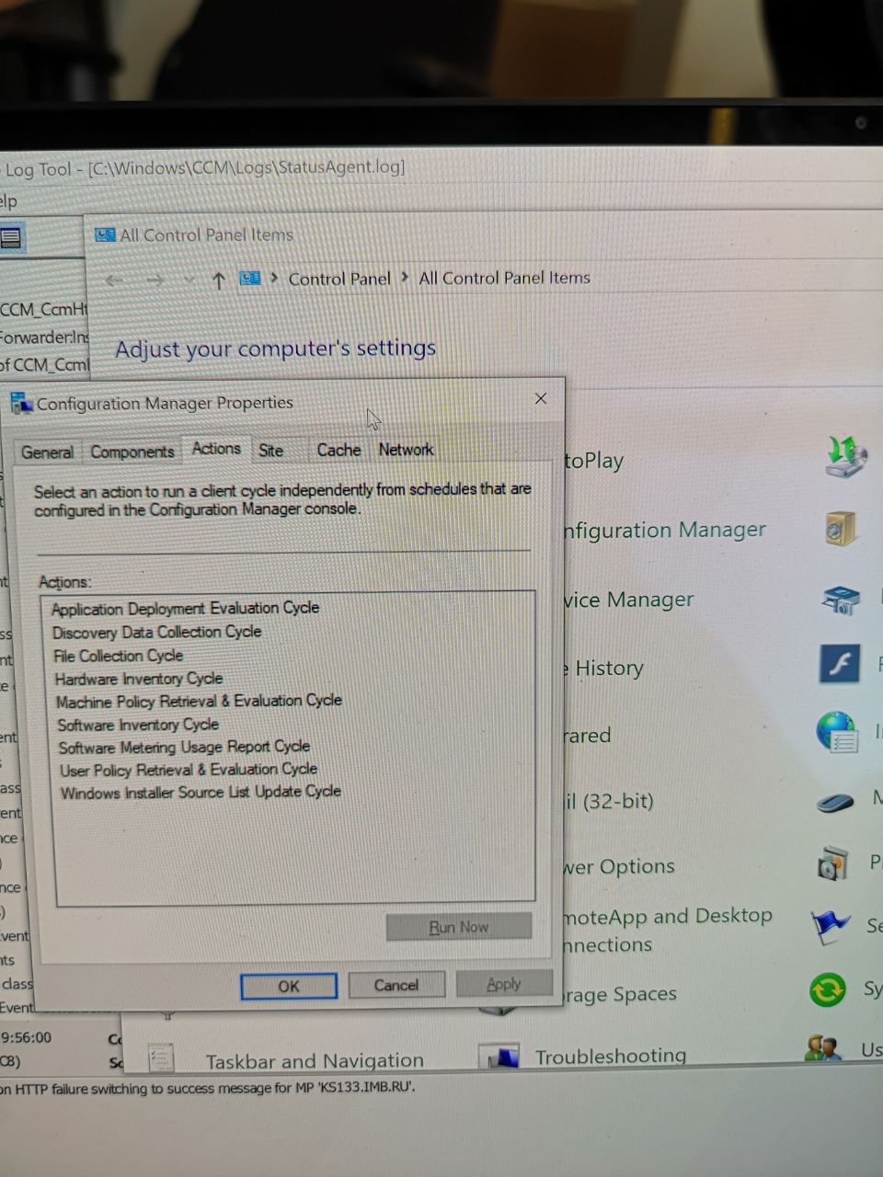Select Software Metering Usage Report Cycle
This screenshot has width=883, height=1177.
184,748
